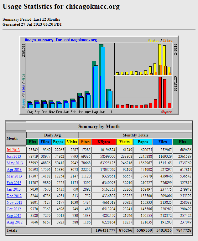Open the Oct 2012 monthly report link
Screen dimensions: 198x241
(14, 209)
